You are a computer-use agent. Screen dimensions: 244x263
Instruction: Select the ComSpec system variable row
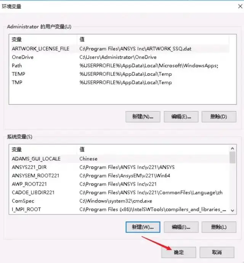[119, 201]
